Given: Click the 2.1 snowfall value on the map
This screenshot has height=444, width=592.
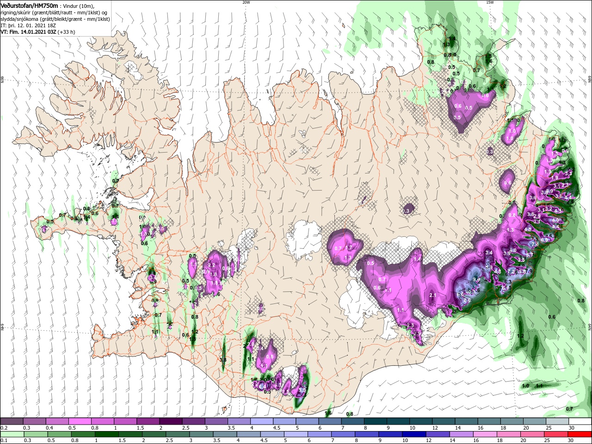Looking at the screenshot, I should point(433,295).
